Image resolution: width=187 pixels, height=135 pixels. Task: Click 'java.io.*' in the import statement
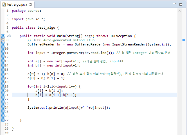(x=34, y=19)
